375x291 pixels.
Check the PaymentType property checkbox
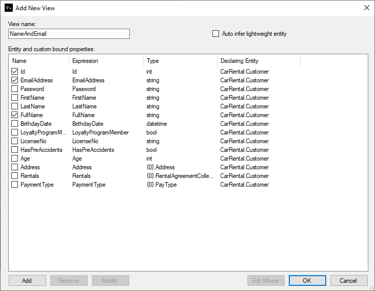click(x=14, y=185)
